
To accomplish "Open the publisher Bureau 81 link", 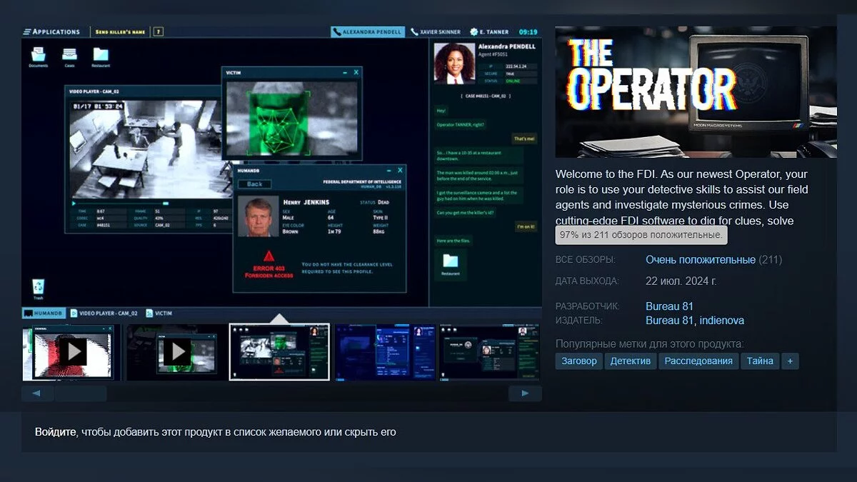I will pos(670,321).
